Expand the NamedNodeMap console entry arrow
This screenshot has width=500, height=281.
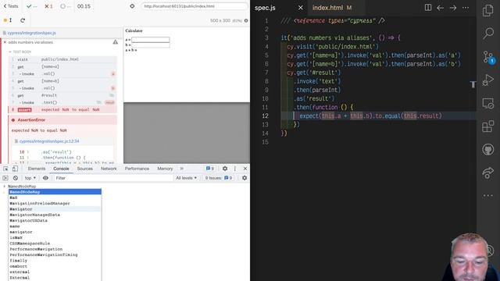click(x=4, y=187)
